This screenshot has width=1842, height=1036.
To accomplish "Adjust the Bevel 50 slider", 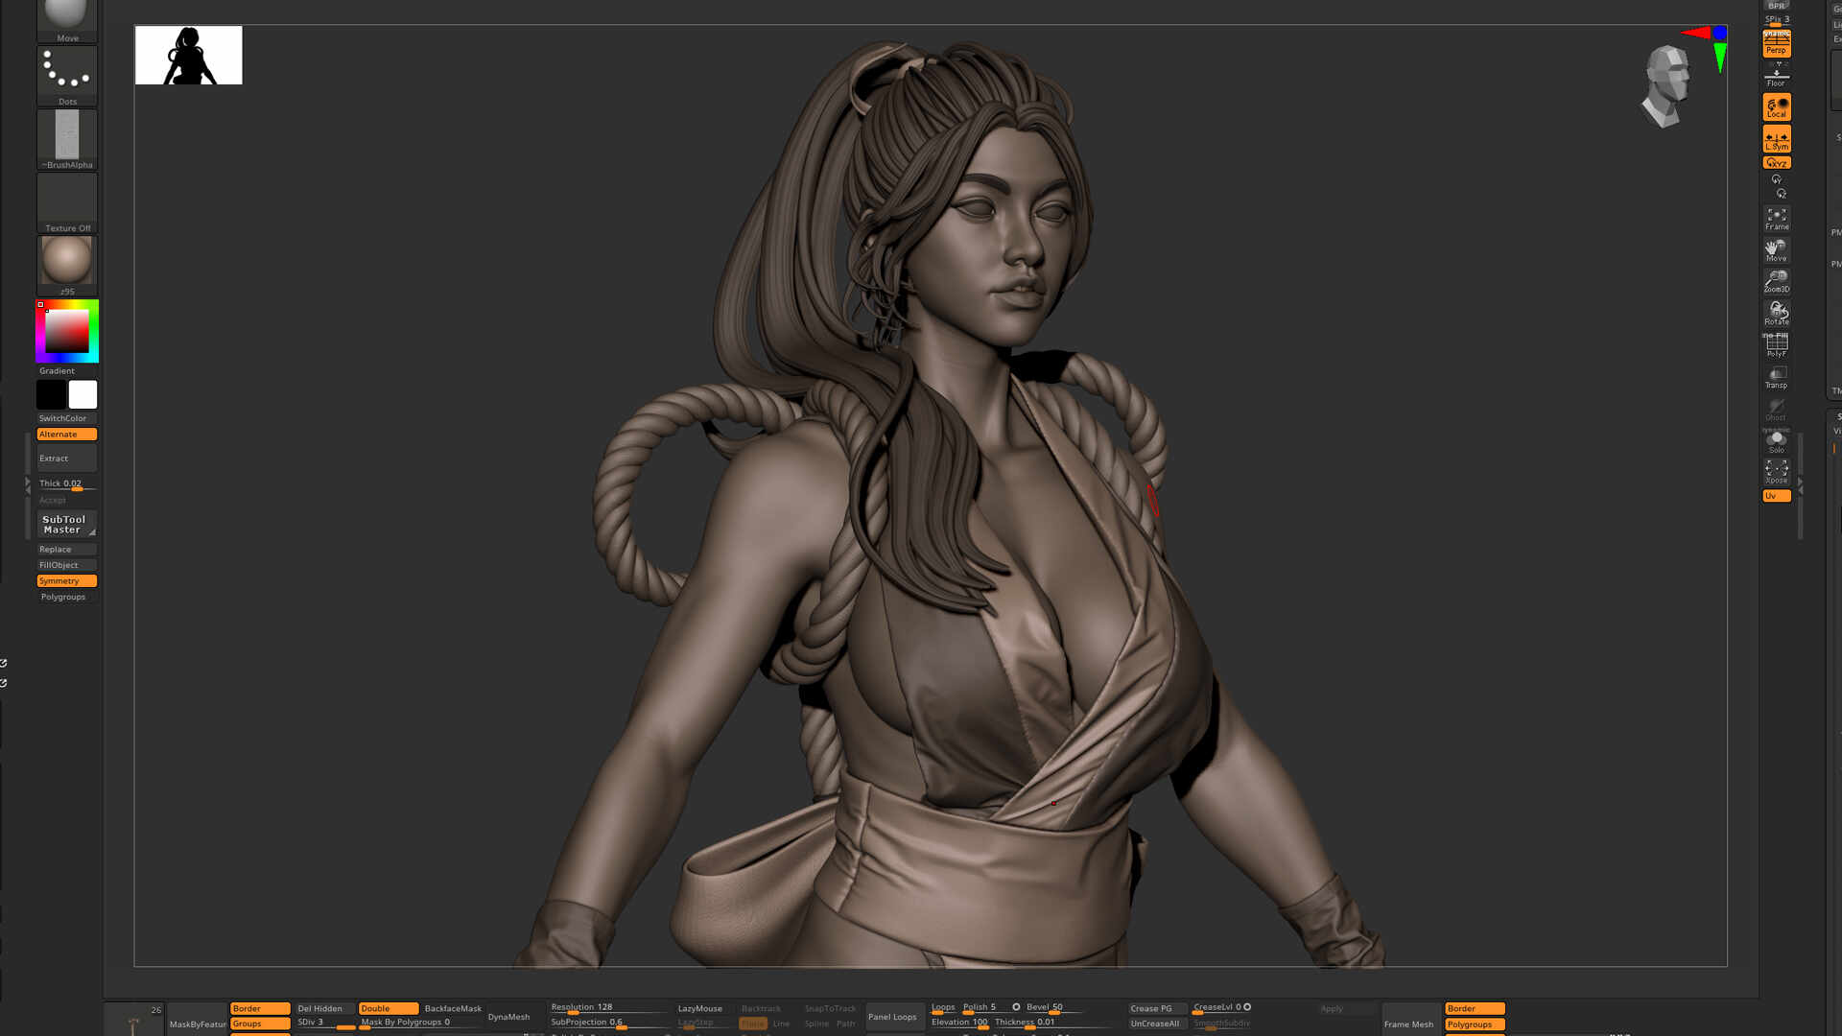I will coord(1052,1007).
